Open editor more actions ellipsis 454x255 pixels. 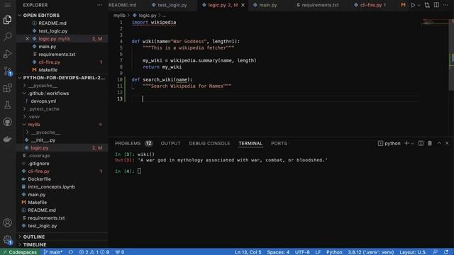(x=445, y=5)
